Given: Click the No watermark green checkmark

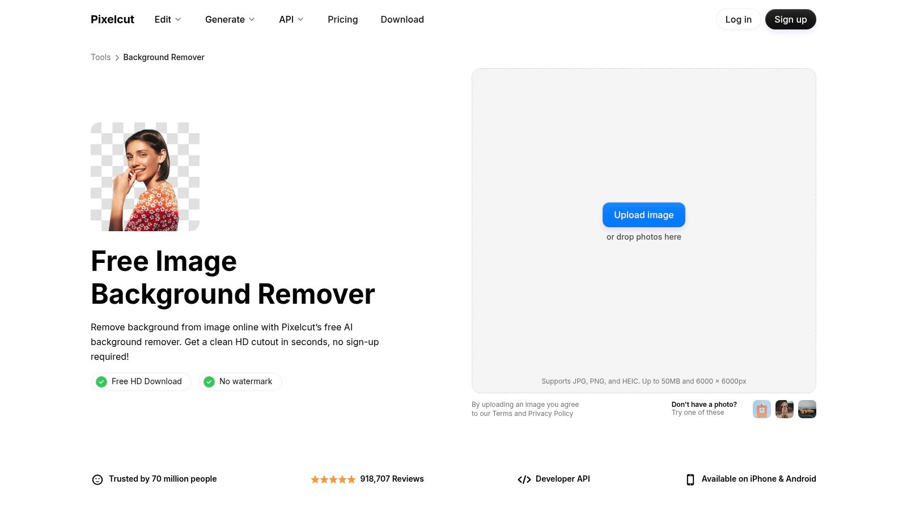Looking at the screenshot, I should click(x=209, y=382).
